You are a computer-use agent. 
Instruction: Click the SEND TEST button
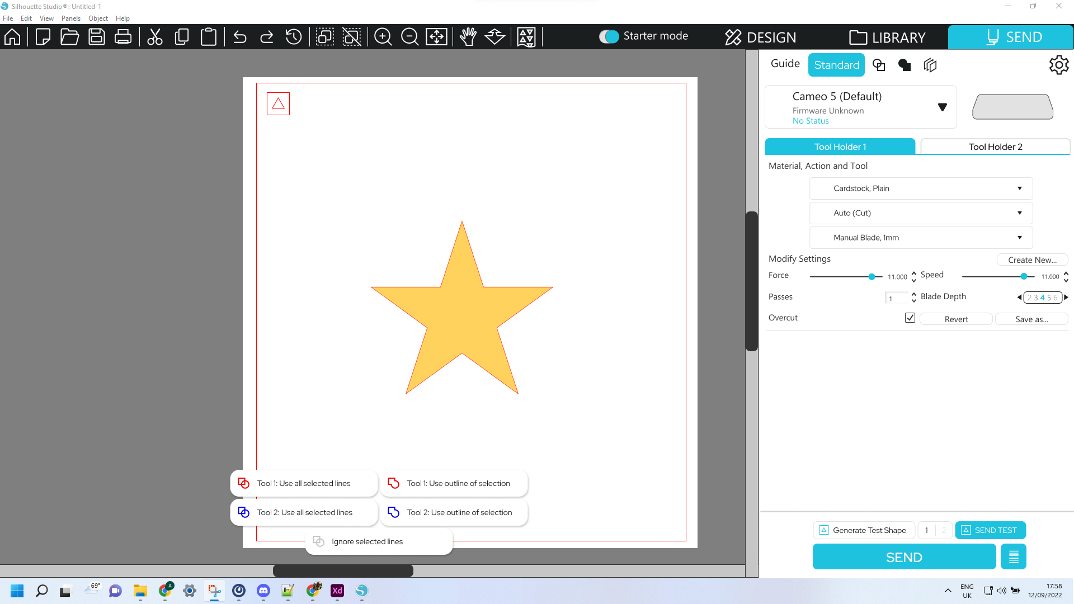point(990,530)
